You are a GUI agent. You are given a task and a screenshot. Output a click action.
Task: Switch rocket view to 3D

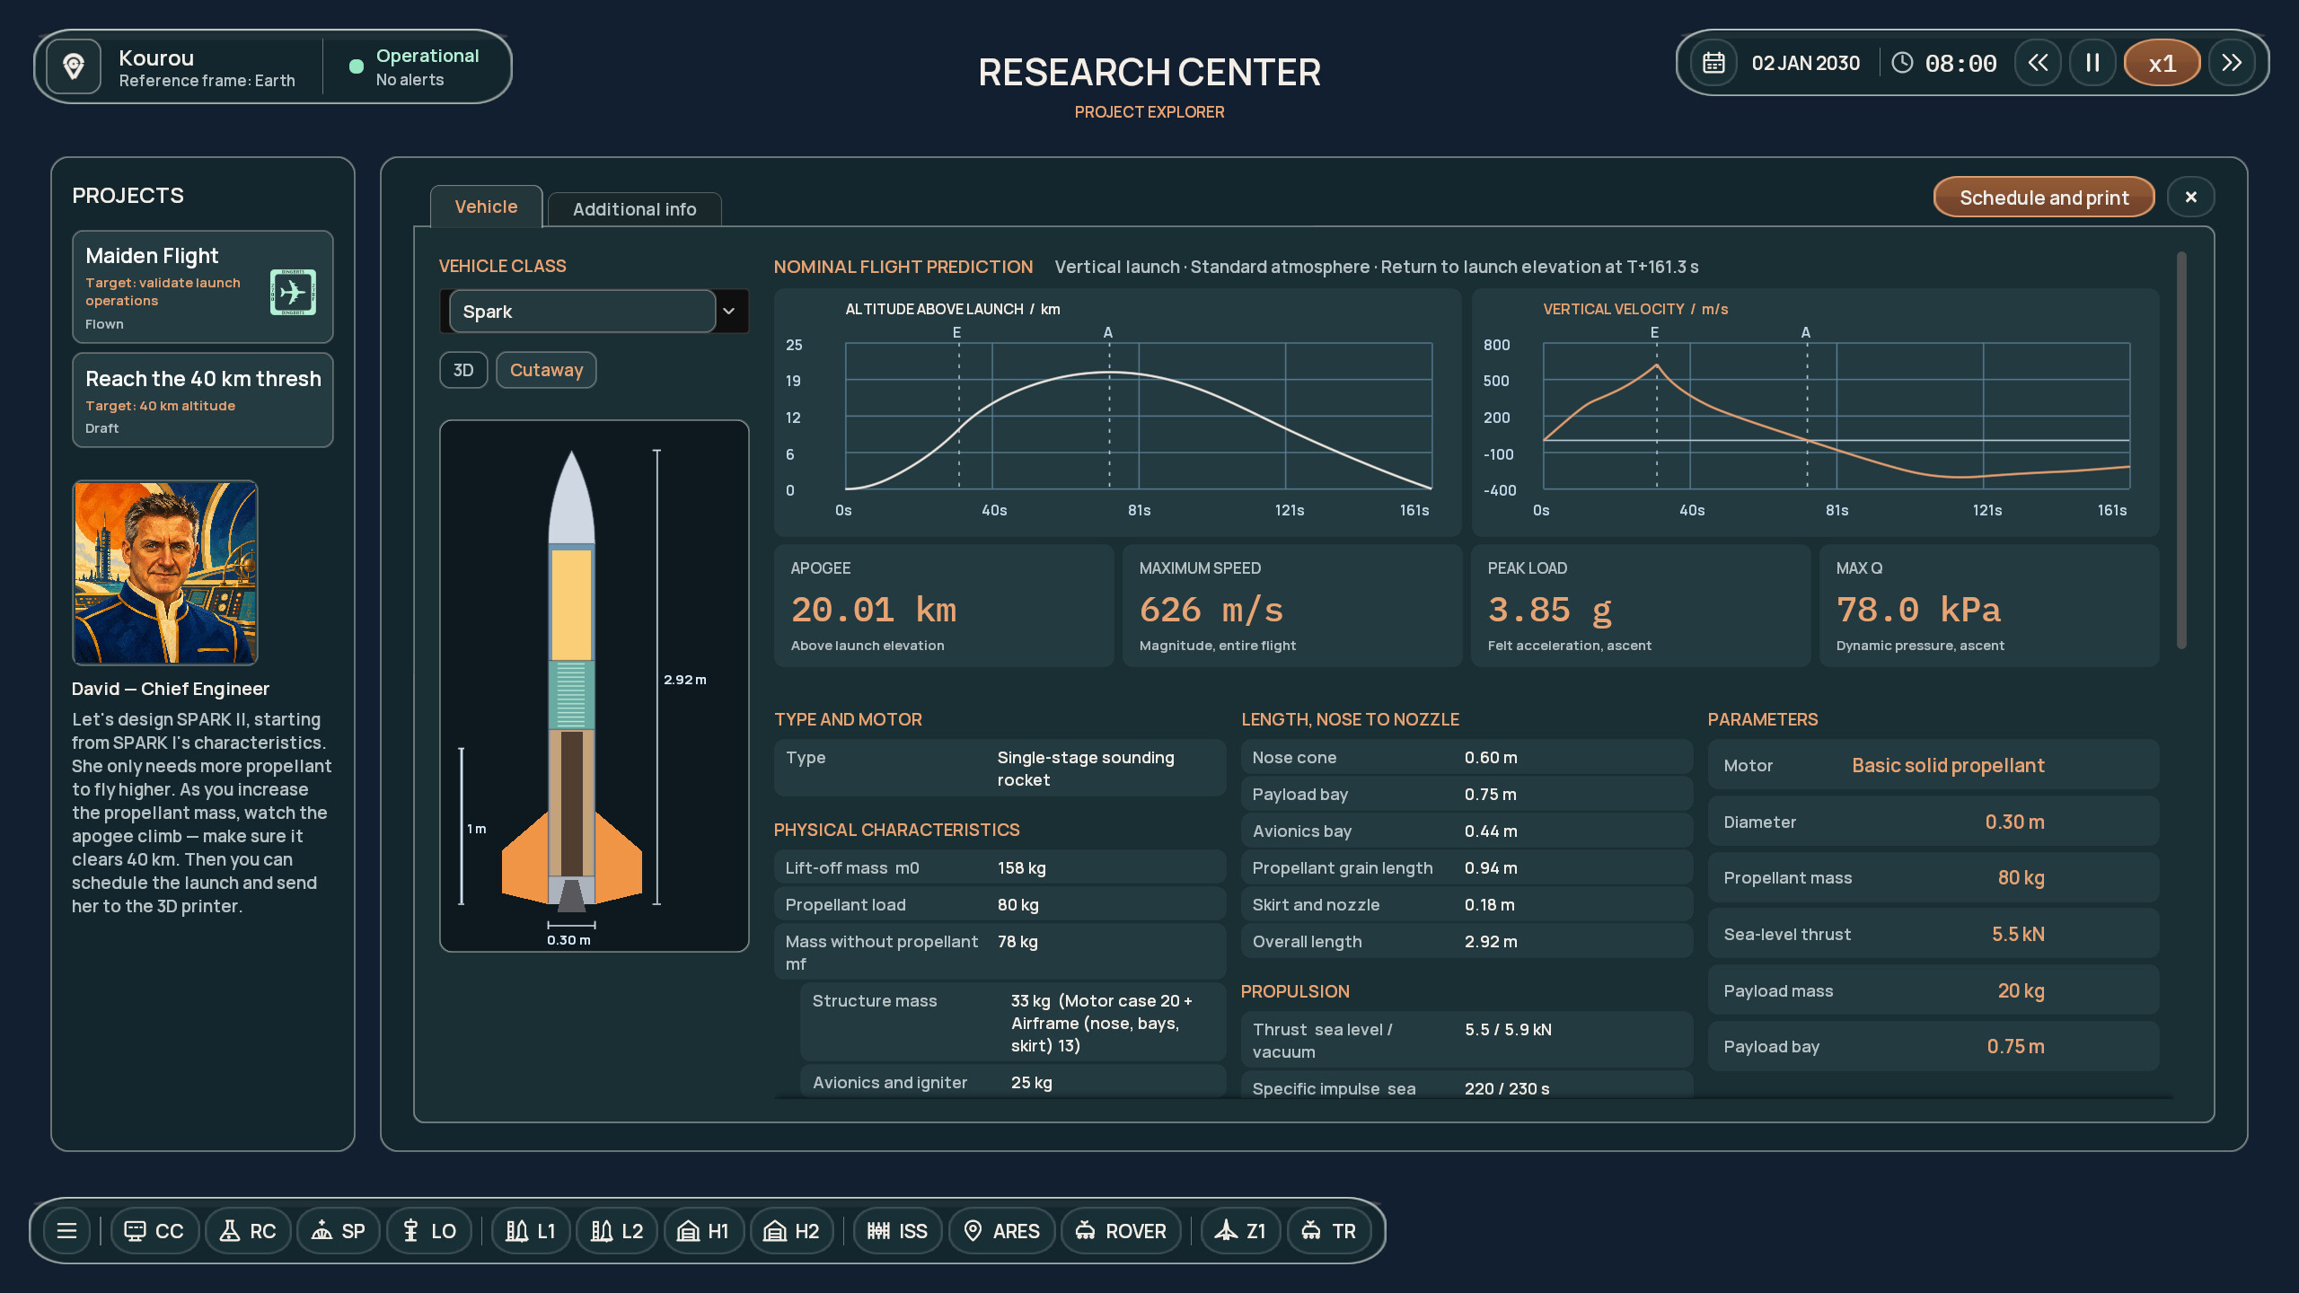tap(463, 370)
